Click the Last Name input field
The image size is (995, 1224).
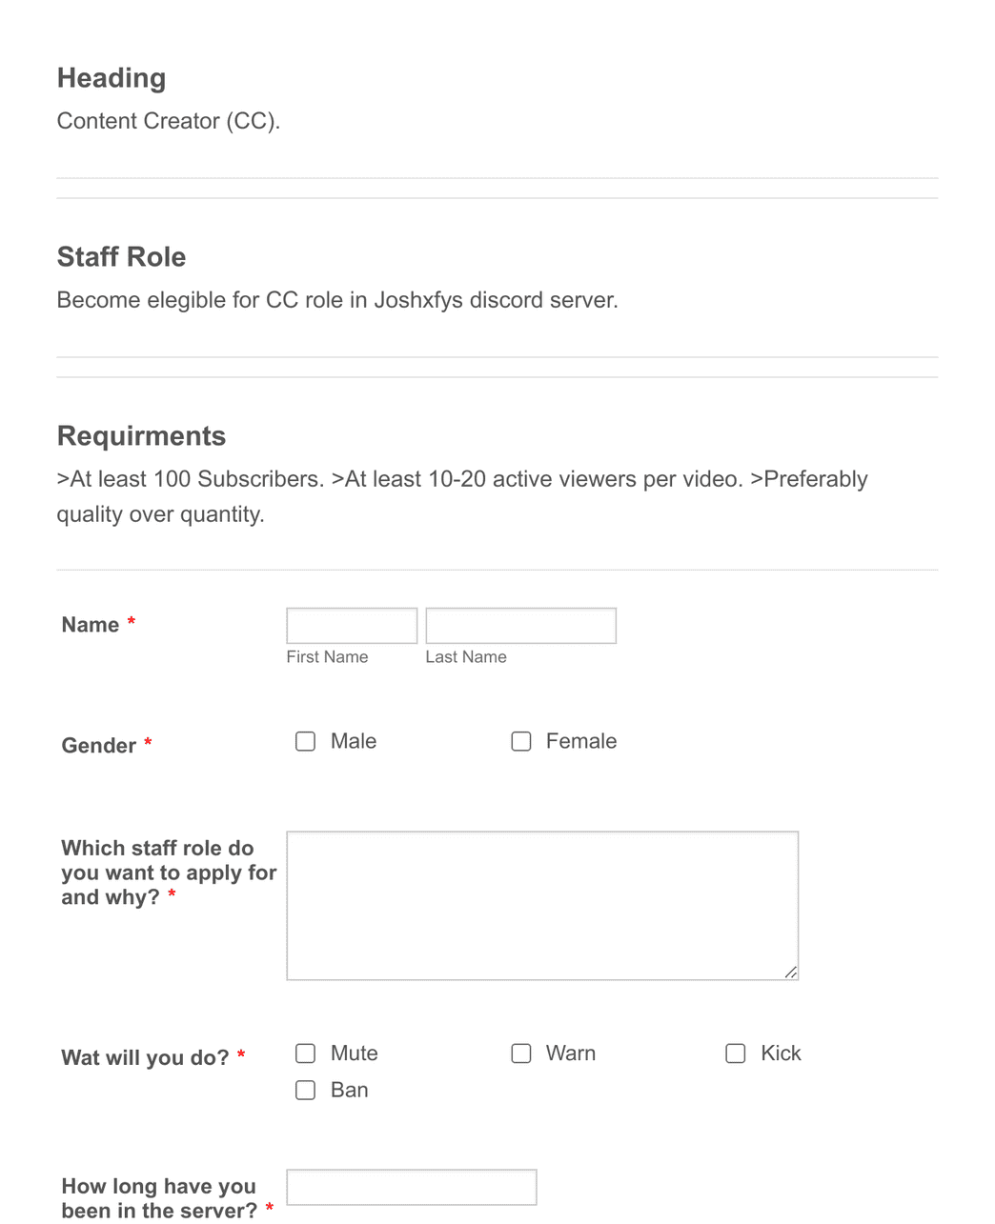click(x=520, y=625)
